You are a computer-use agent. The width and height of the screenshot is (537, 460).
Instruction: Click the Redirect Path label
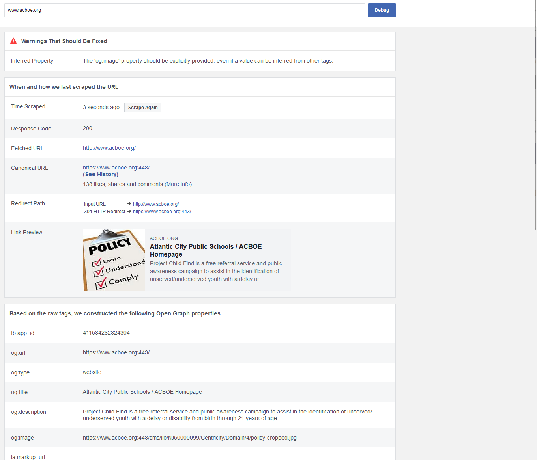(28, 203)
